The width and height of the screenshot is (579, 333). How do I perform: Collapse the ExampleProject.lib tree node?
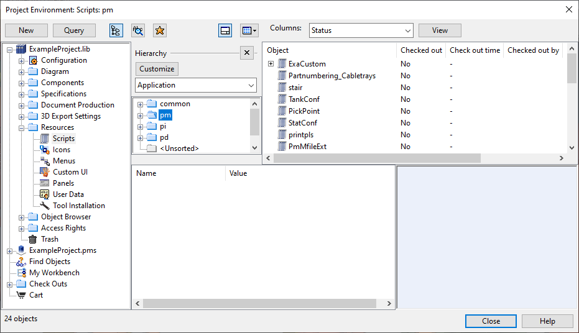pyautogui.click(x=10, y=49)
